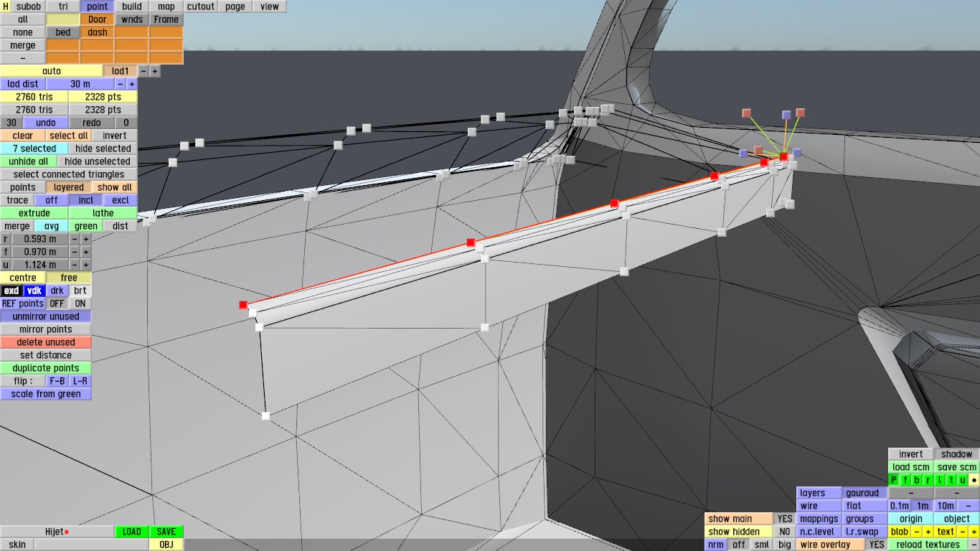Open the view tab
This screenshot has width=980, height=551.
tap(270, 6)
